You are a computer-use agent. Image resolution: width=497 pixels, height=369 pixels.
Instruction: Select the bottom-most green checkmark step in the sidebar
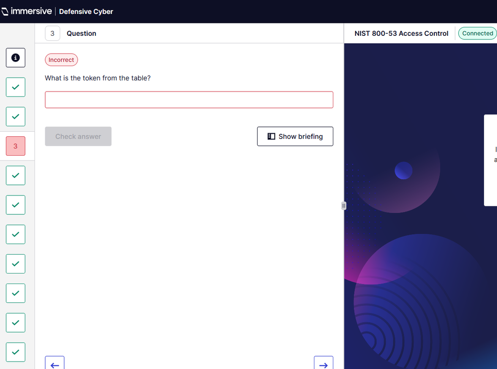click(15, 352)
